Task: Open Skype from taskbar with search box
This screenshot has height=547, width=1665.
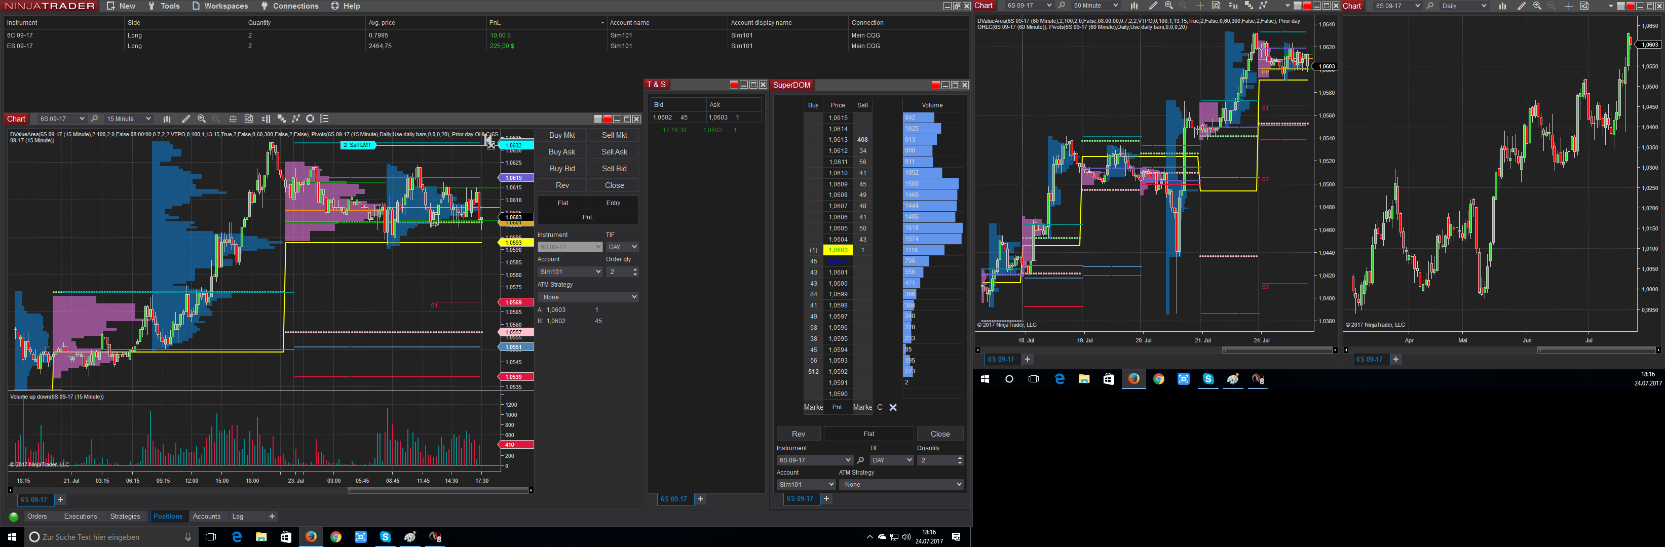Action: click(x=385, y=537)
